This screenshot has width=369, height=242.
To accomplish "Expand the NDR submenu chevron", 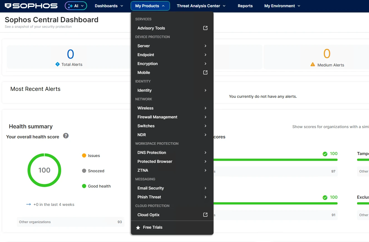I will 205,135.
